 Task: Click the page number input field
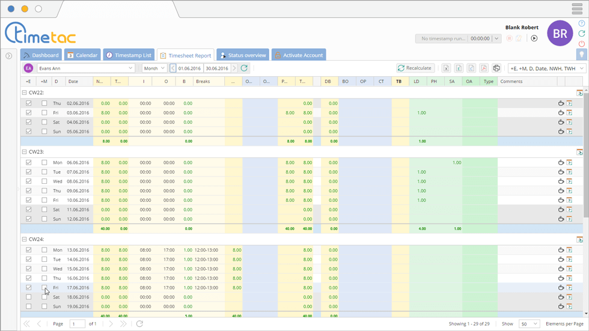77,324
